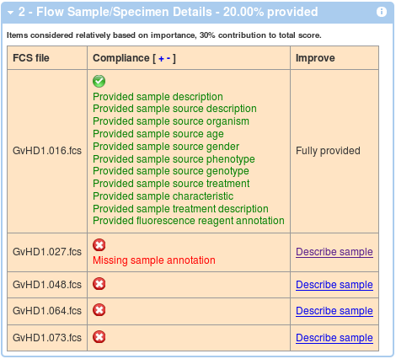Click green checkmark icon for GvHD1.016.fcs
Image resolution: width=396 pixels, height=359 pixels.
[99, 81]
